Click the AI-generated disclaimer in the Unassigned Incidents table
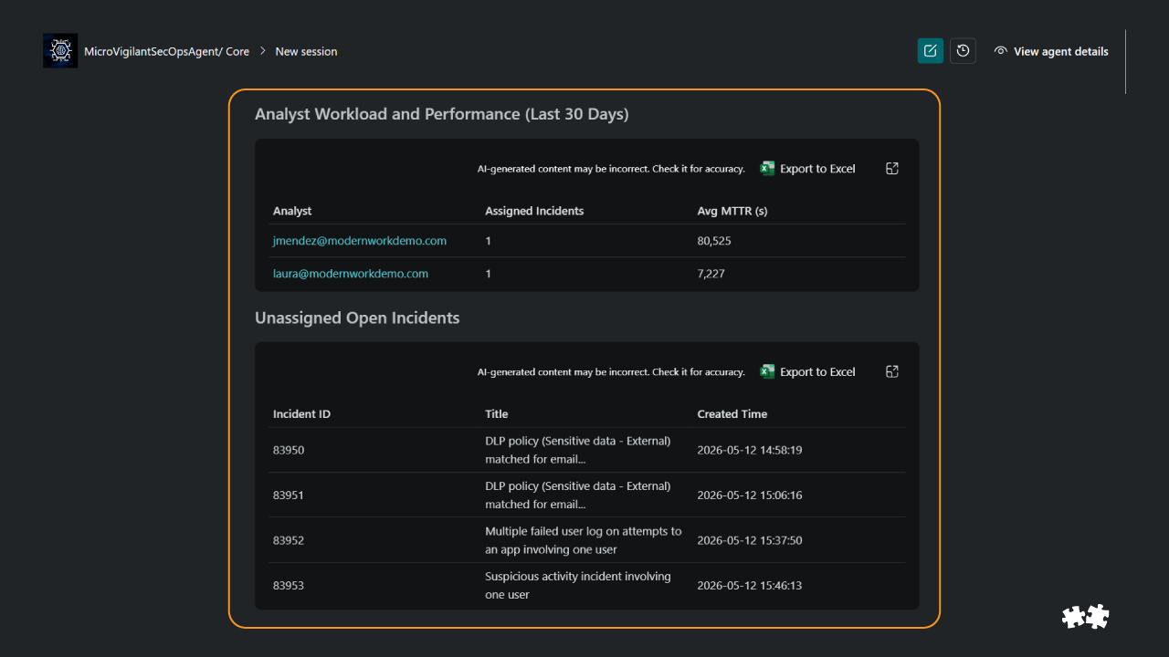The image size is (1169, 657). click(611, 372)
